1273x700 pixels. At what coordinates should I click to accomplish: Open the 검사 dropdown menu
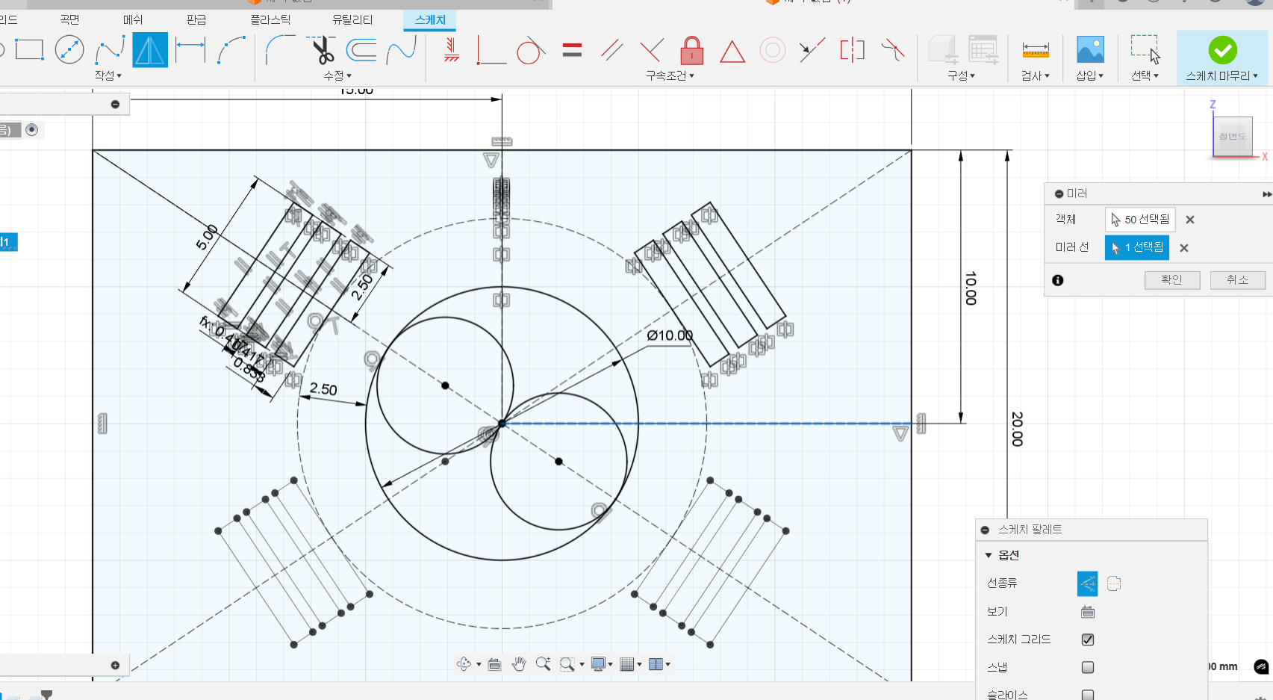pyautogui.click(x=1035, y=75)
